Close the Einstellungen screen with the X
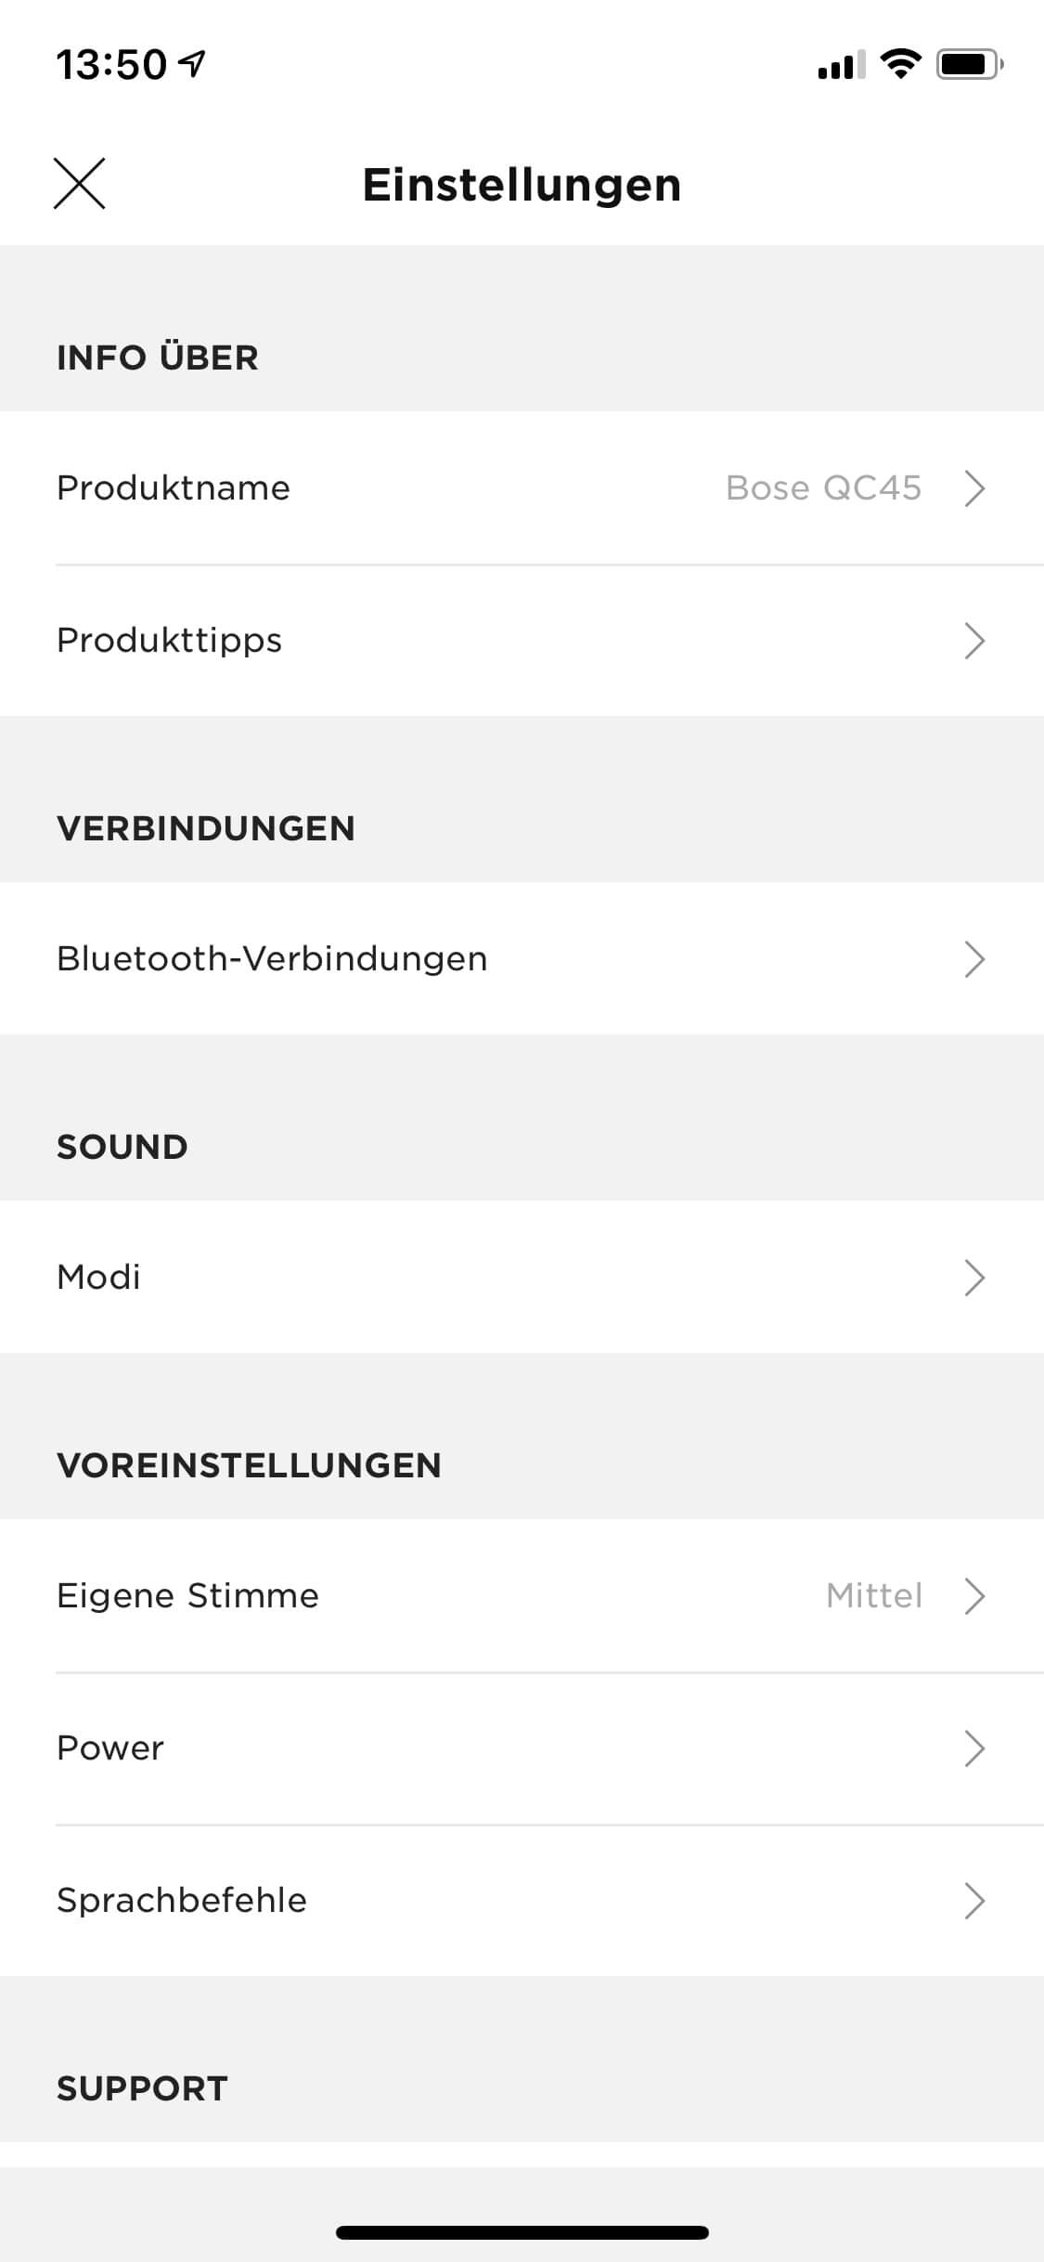Screen dimensions: 1044x2262 click(x=79, y=183)
